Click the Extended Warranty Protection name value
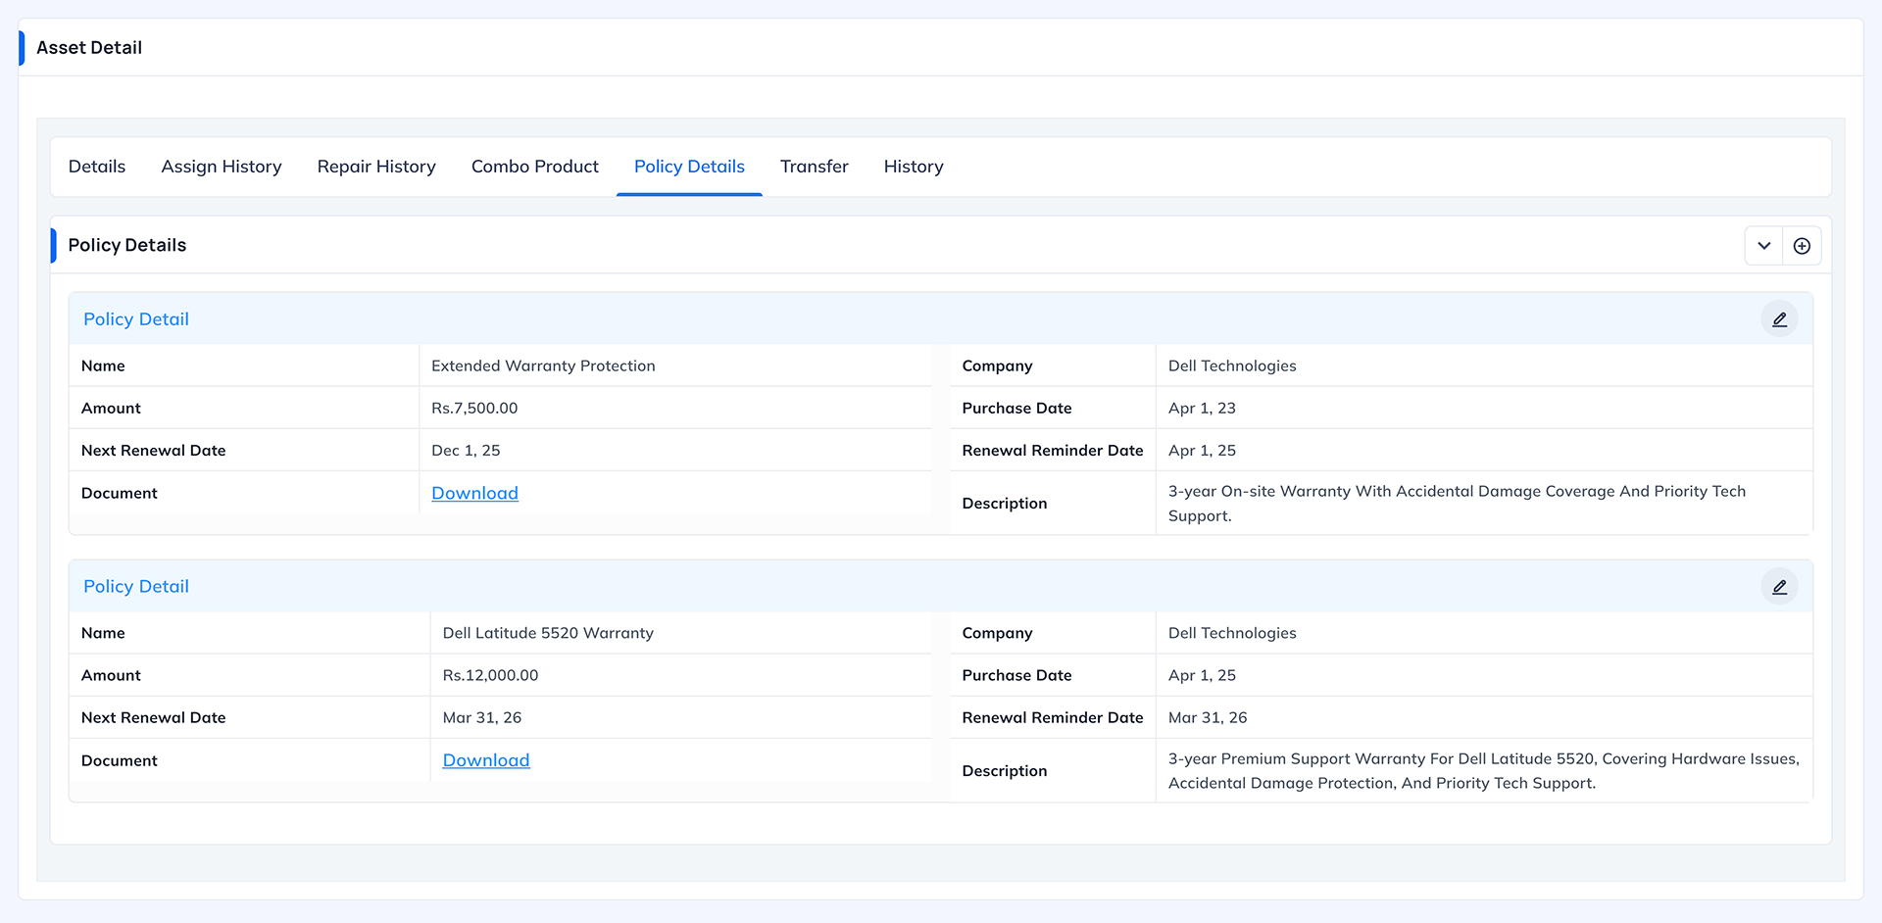 [543, 365]
